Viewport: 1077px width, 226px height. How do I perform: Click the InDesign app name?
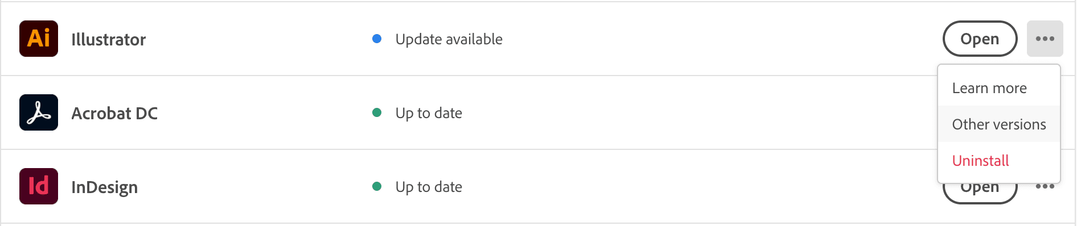point(104,187)
